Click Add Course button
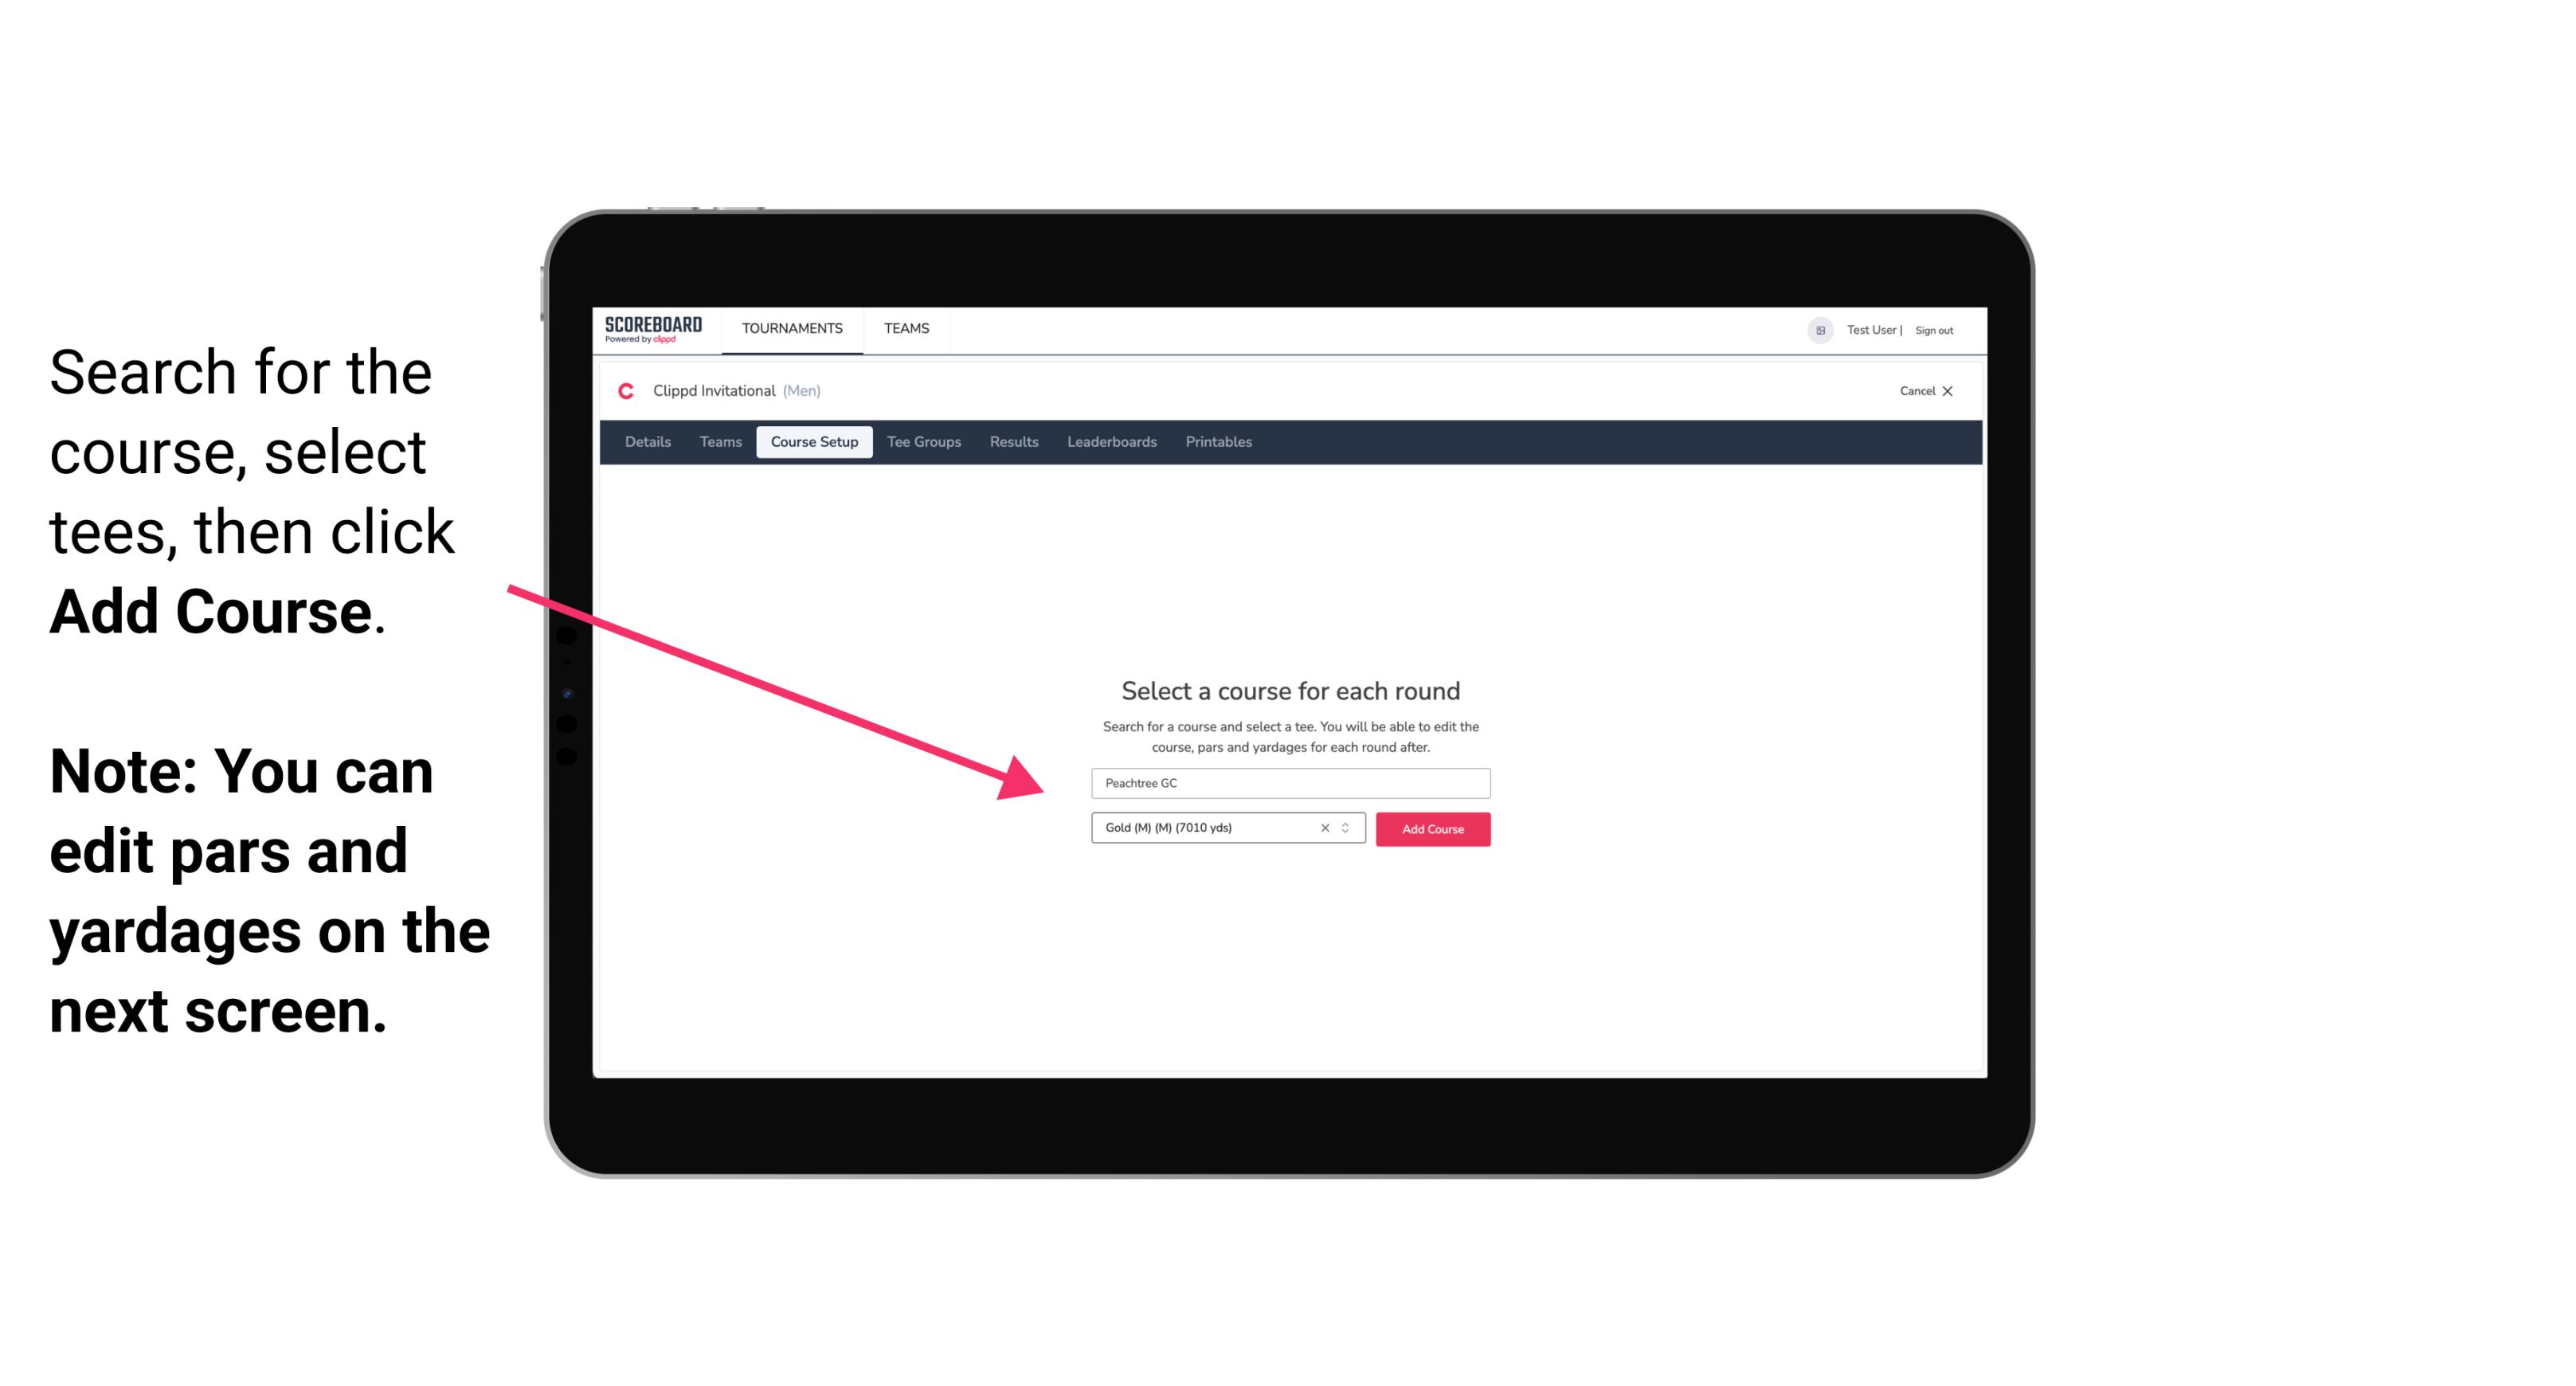Viewport: 2576px width, 1386px height. click(1431, 829)
